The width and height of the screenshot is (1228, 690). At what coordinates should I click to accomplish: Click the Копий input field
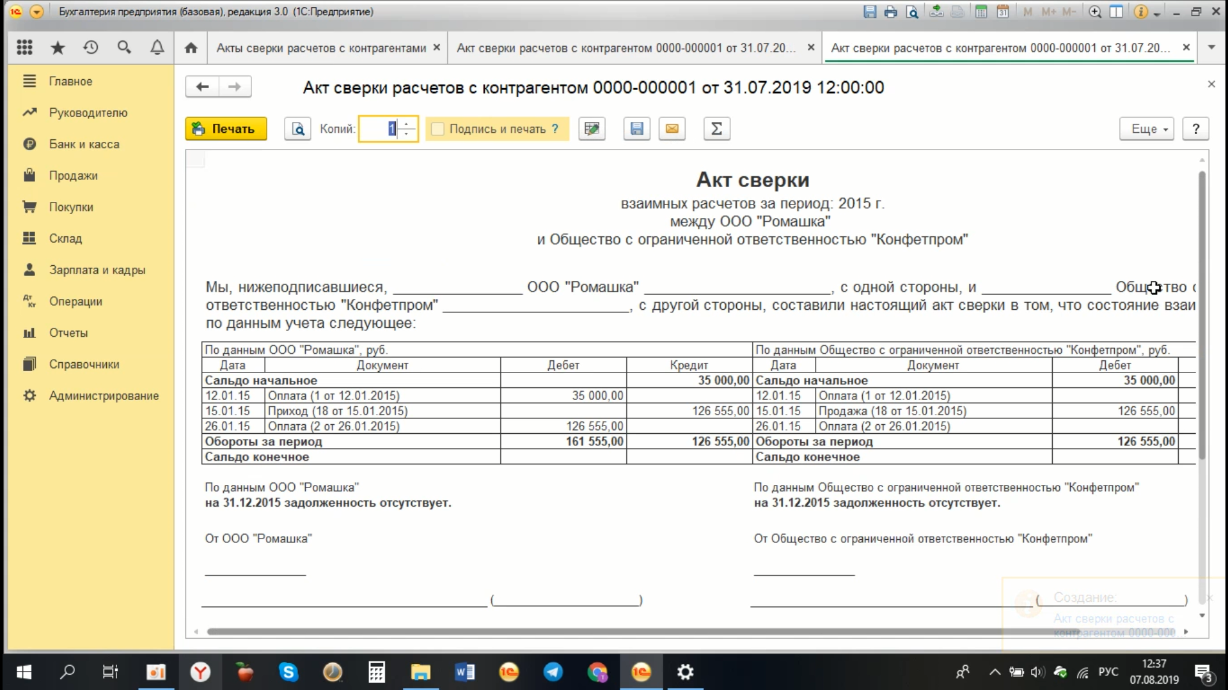(379, 129)
